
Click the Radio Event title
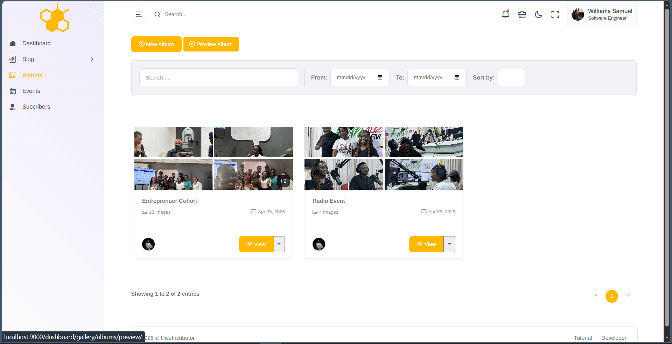point(329,201)
